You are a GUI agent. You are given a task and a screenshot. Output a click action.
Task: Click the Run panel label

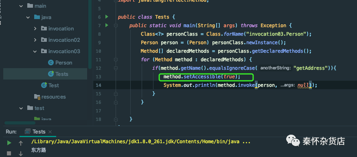pos(11,132)
